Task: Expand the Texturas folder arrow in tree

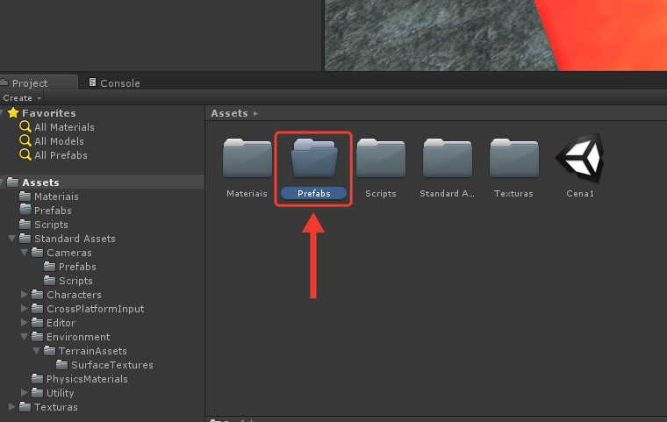Action: [12, 407]
